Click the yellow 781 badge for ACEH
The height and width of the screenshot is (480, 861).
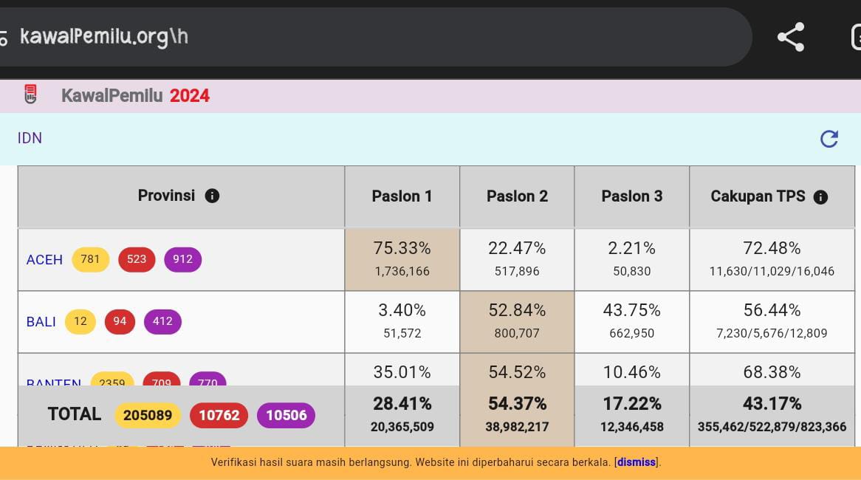tap(90, 259)
